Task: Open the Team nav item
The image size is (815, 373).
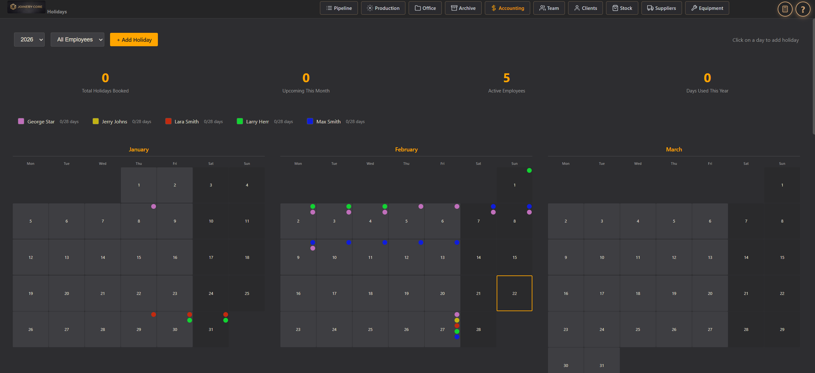Action: click(x=549, y=8)
